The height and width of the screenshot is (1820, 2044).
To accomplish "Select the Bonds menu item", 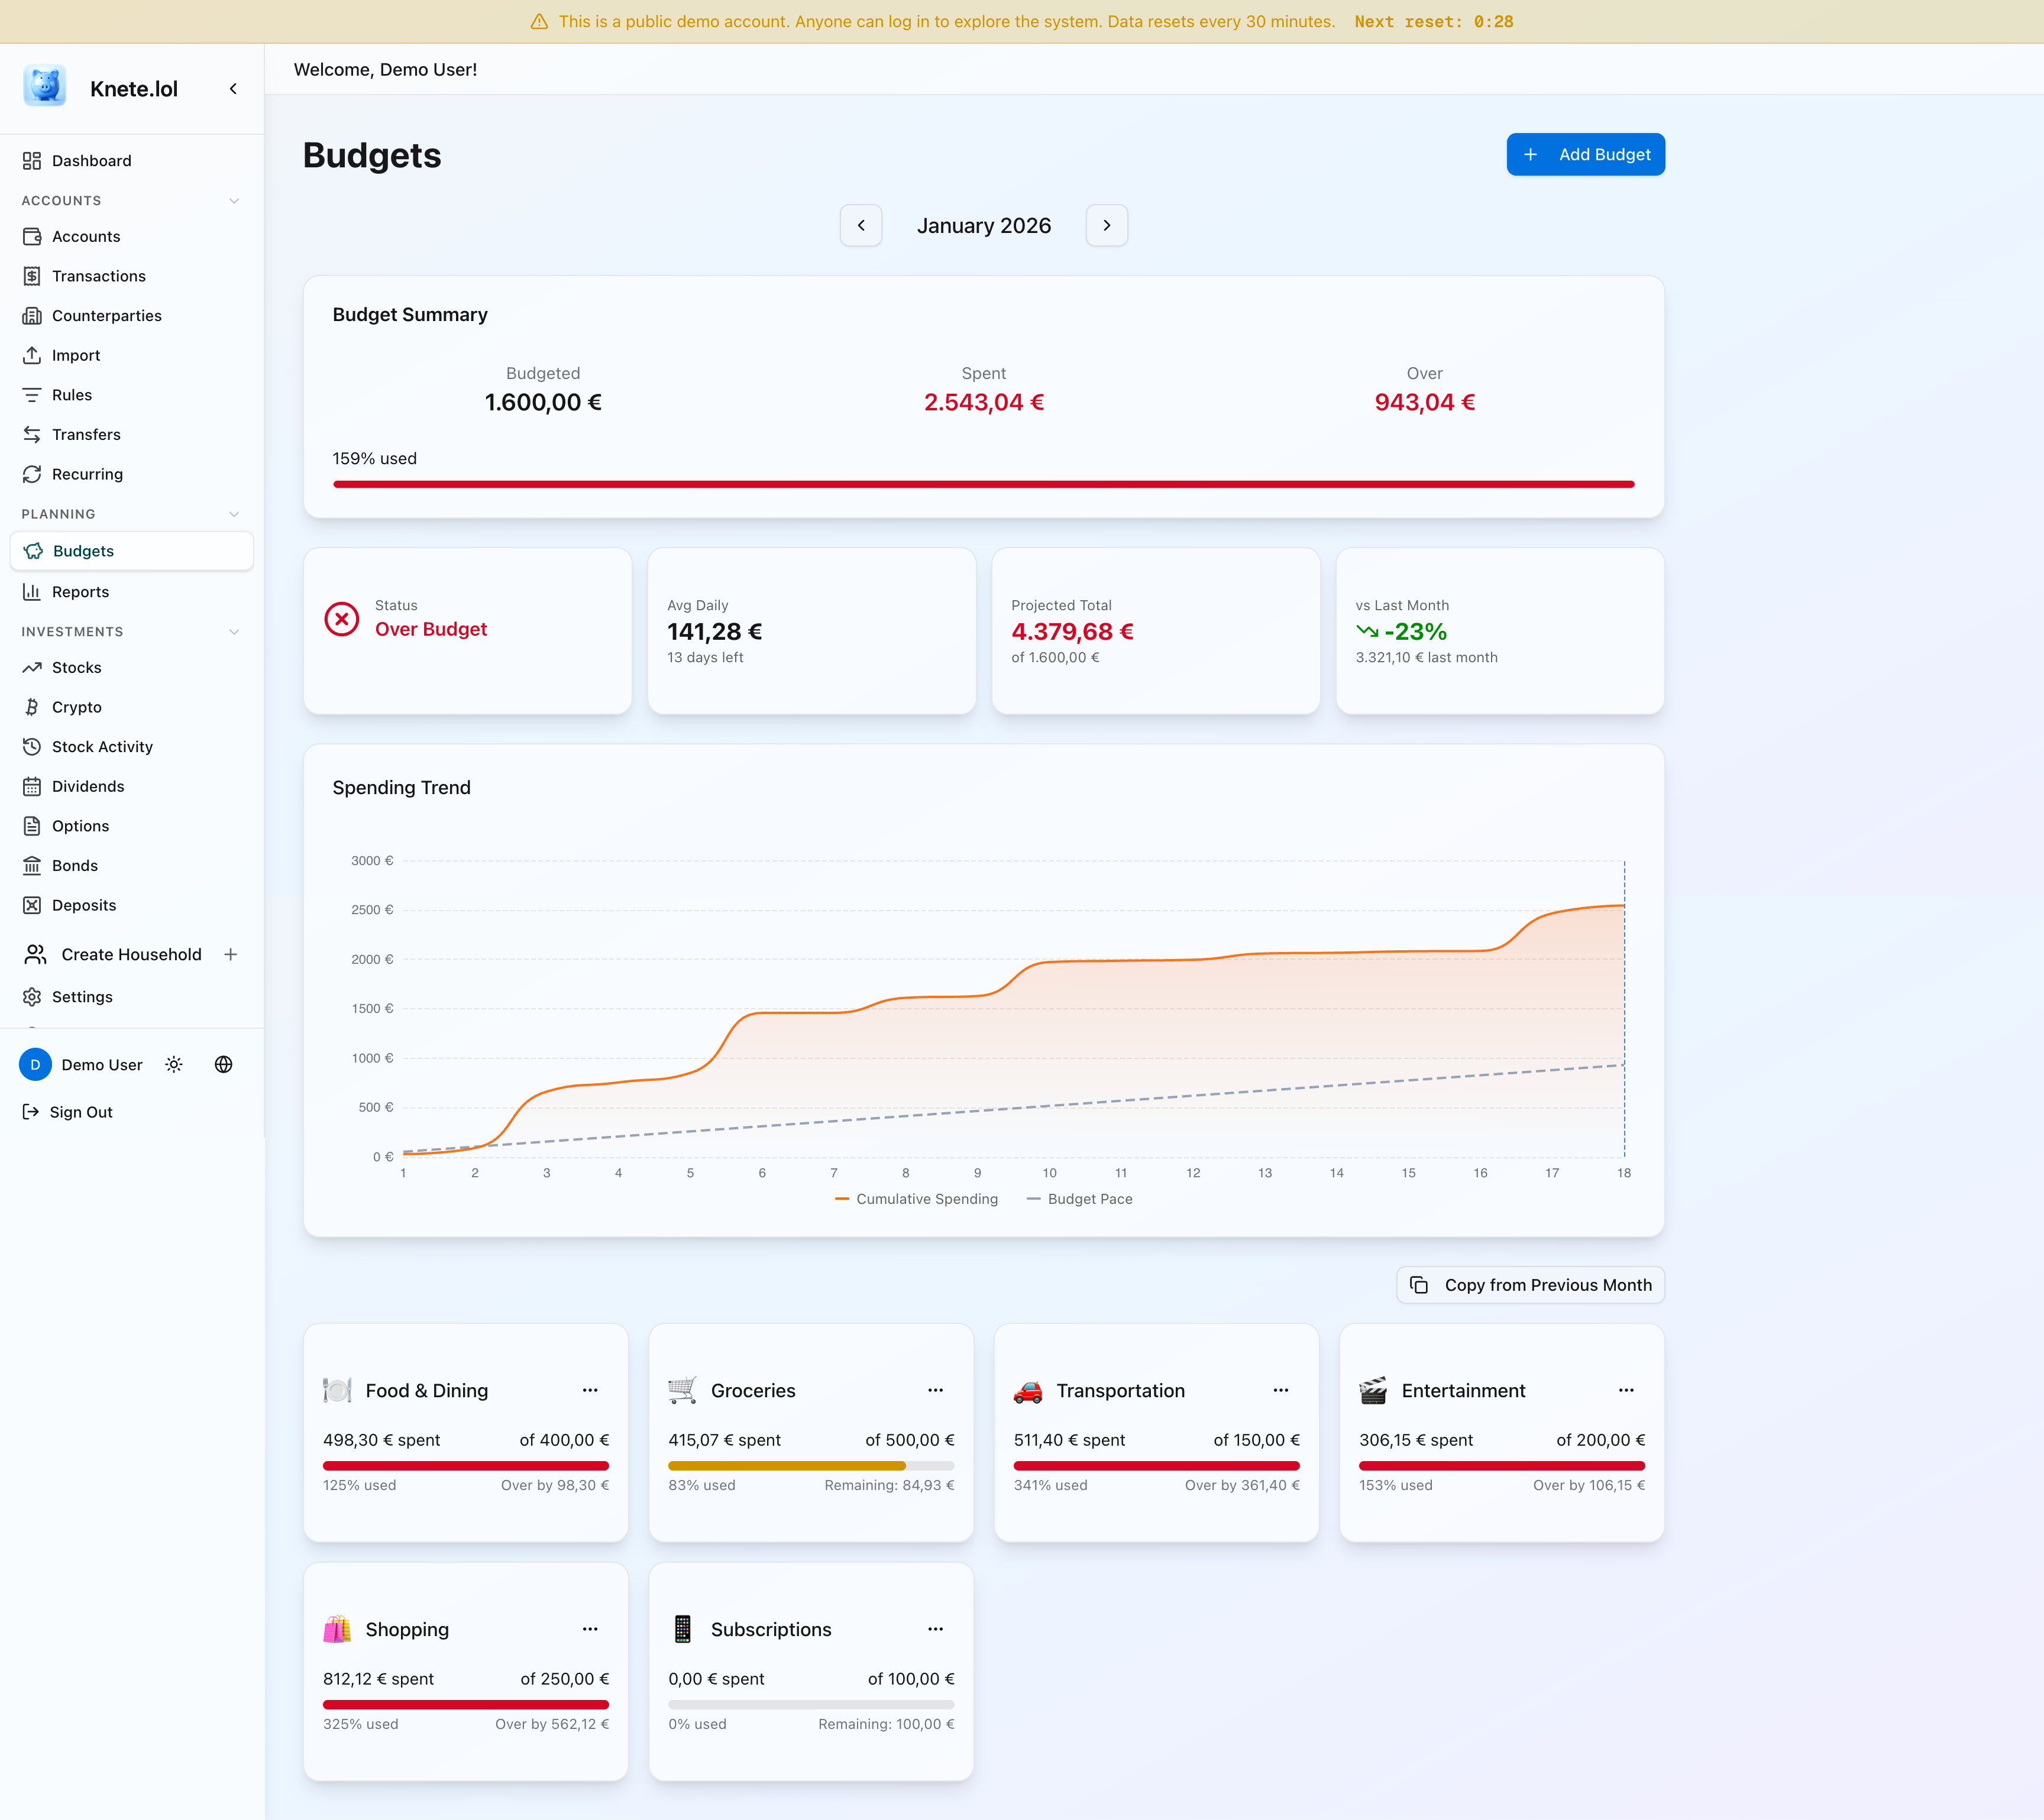I will [x=74, y=865].
